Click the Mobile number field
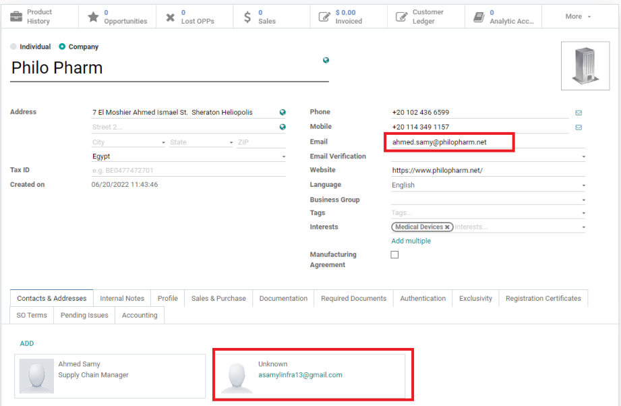Image resolution: width=621 pixels, height=406 pixels. [480, 127]
